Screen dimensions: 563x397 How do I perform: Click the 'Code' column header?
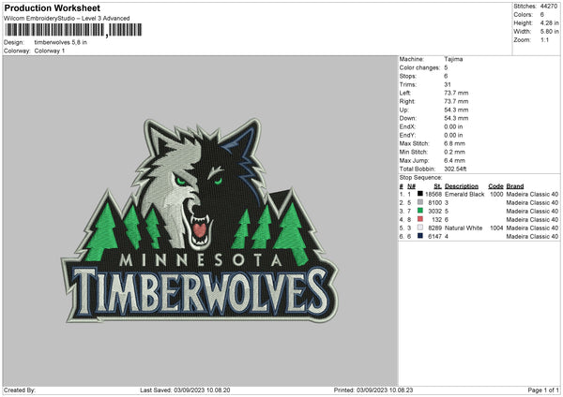point(495,186)
